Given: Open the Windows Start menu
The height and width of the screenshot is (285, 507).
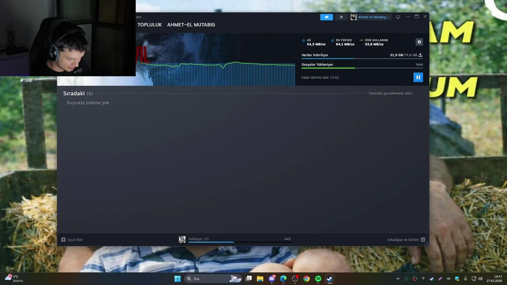Looking at the screenshot, I should pyautogui.click(x=177, y=279).
